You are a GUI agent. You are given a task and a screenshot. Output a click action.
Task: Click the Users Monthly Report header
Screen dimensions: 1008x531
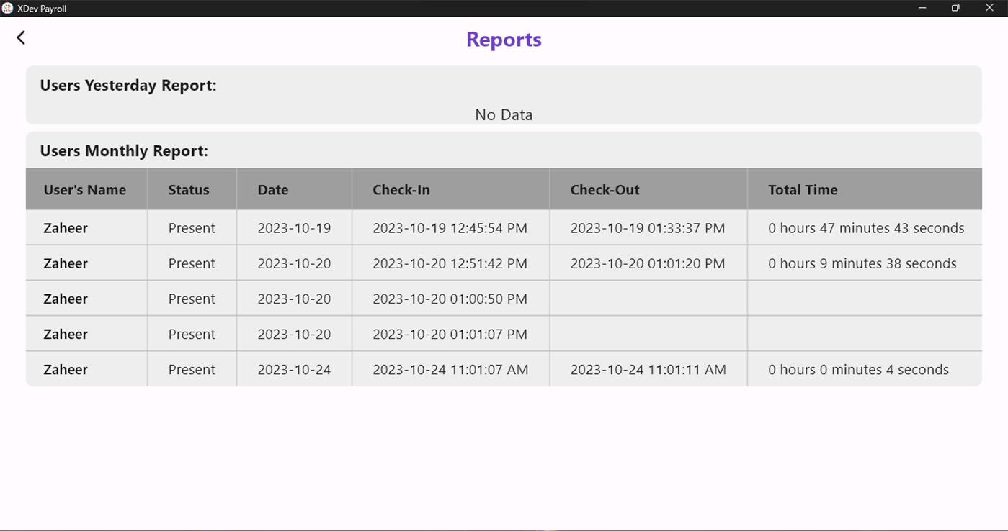tap(123, 150)
